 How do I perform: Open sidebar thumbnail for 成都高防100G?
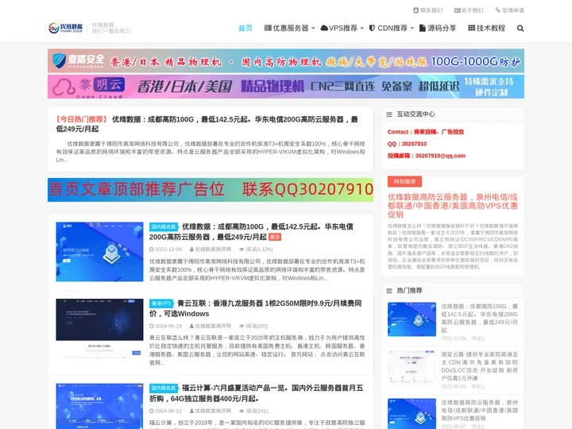(x=412, y=319)
